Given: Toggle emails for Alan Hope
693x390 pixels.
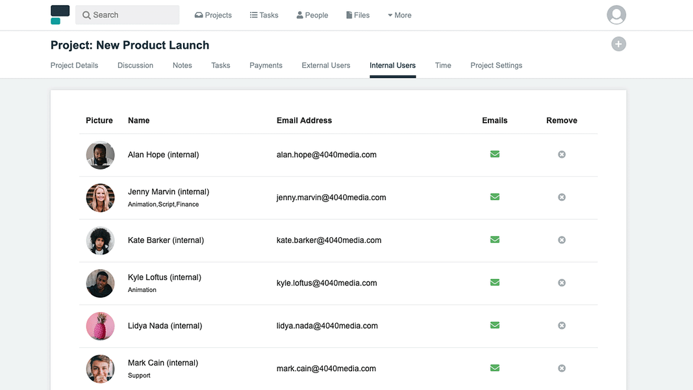Looking at the screenshot, I should [494, 154].
